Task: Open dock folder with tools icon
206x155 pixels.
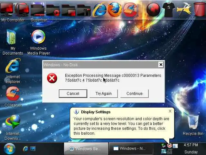Action: (x=84, y=10)
